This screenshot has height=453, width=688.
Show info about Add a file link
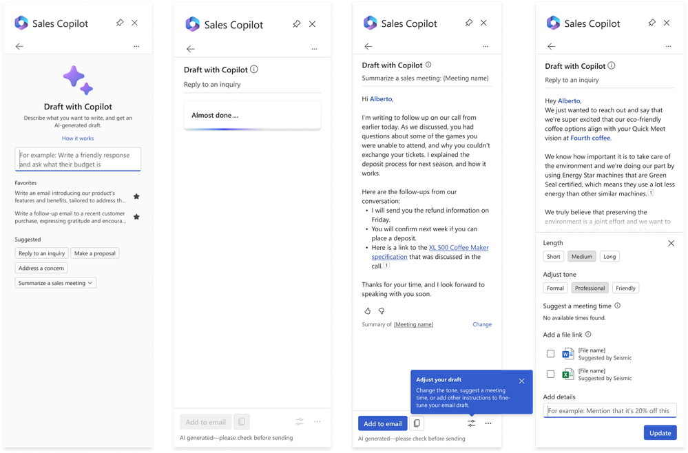click(x=588, y=334)
